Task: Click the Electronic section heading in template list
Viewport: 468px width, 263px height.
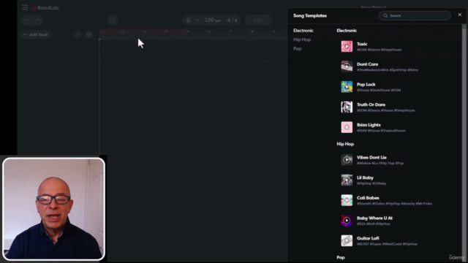Action: point(347,31)
